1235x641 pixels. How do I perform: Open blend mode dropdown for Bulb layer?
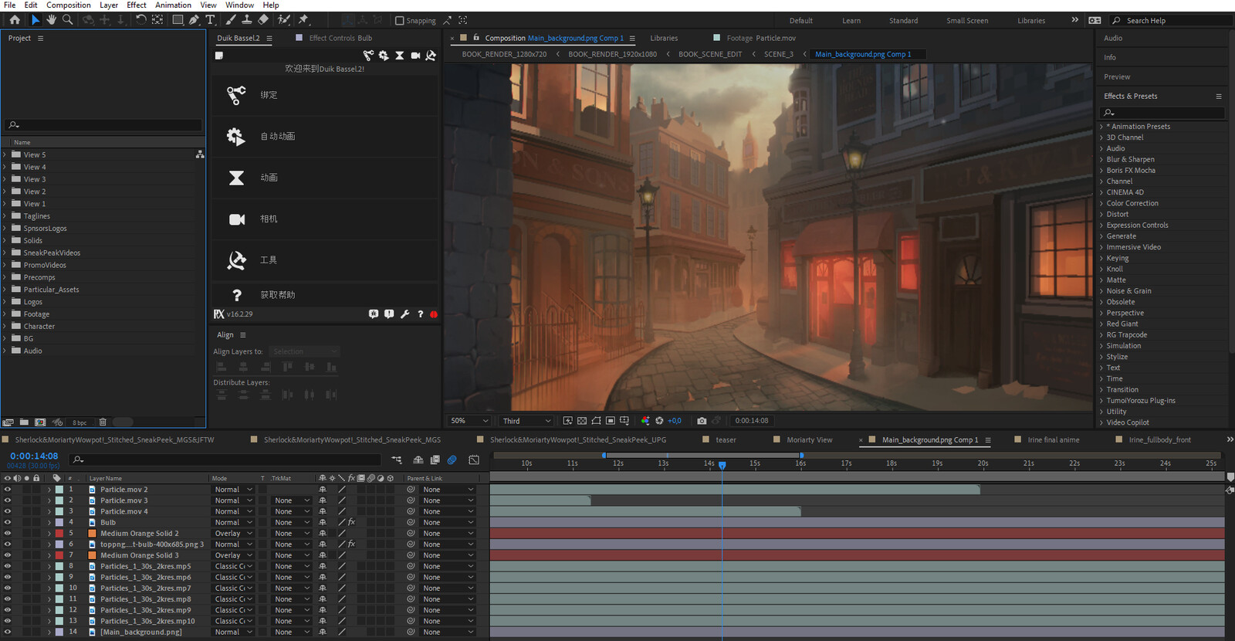[233, 522]
